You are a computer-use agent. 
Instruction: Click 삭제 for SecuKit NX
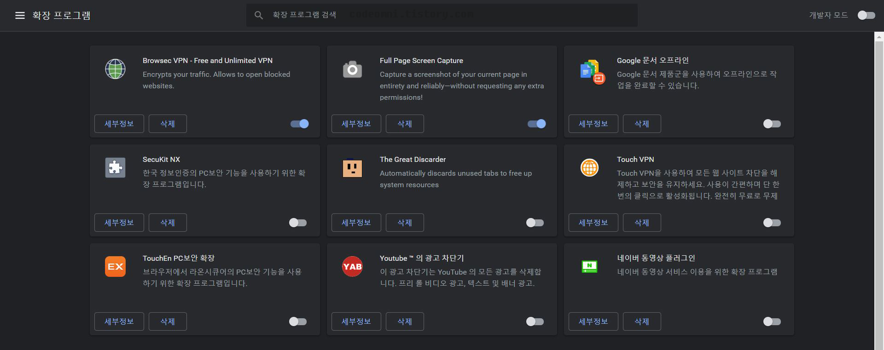tap(168, 223)
